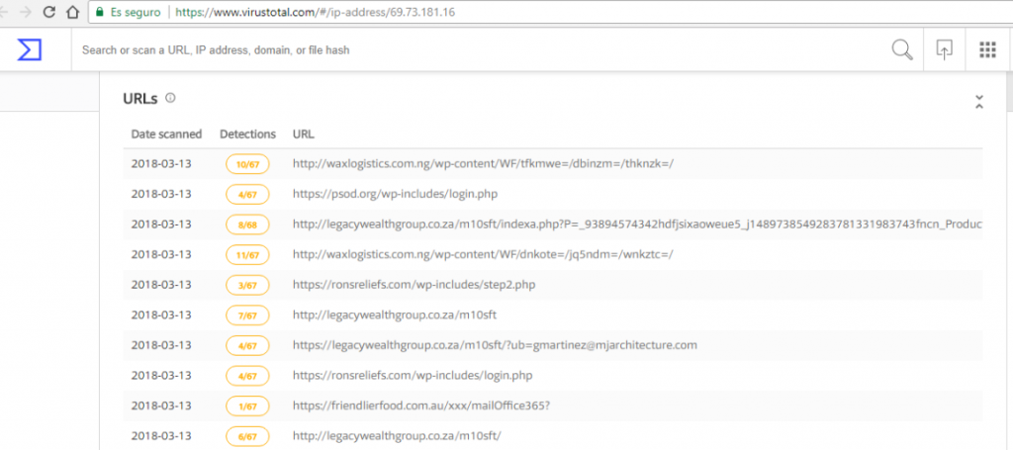Screen dimensions: 1013x450
Task: Click 4/67 badge for gmartinez URL row
Action: pyautogui.click(x=247, y=345)
